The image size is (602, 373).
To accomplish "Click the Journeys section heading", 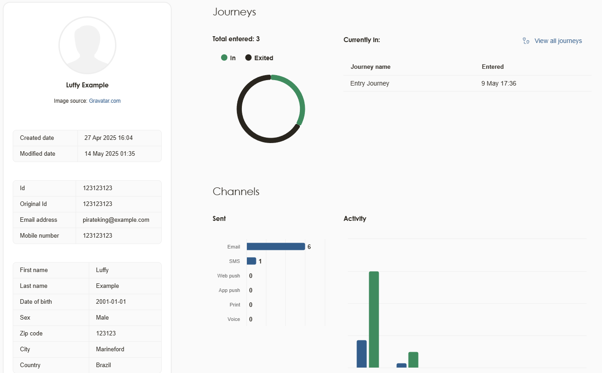I will 234,12.
